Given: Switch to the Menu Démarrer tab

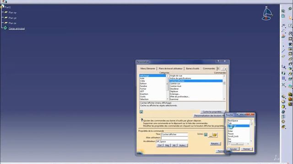Looking at the screenshot, I should point(147,69).
